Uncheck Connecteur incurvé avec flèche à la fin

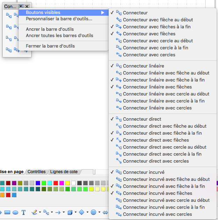(163, 186)
